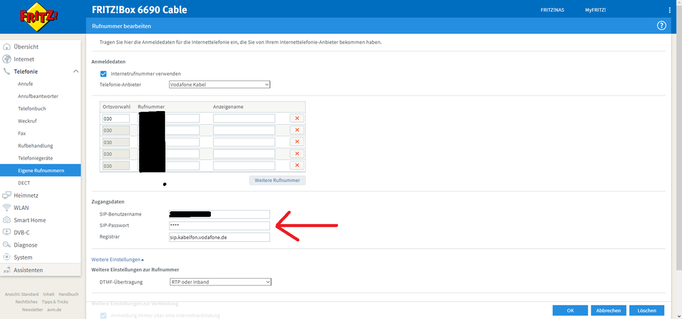Image resolution: width=682 pixels, height=319 pixels.
Task: Open Telefoniegeräte submenu item
Action: click(35, 158)
